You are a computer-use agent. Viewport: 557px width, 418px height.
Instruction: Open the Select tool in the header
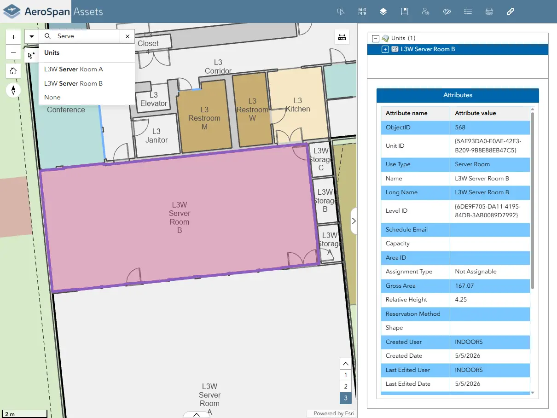341,12
